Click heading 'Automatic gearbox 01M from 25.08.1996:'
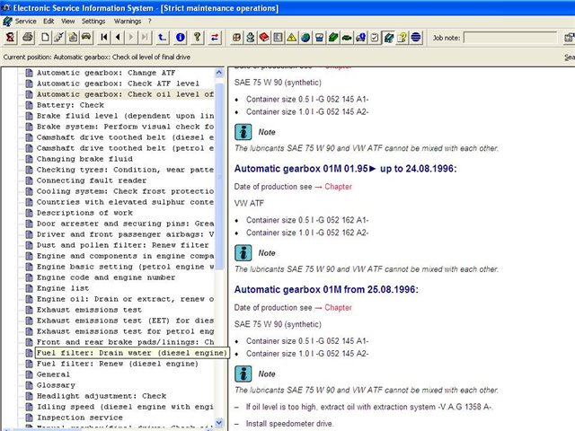The height and width of the screenshot is (431, 575). coord(326,289)
